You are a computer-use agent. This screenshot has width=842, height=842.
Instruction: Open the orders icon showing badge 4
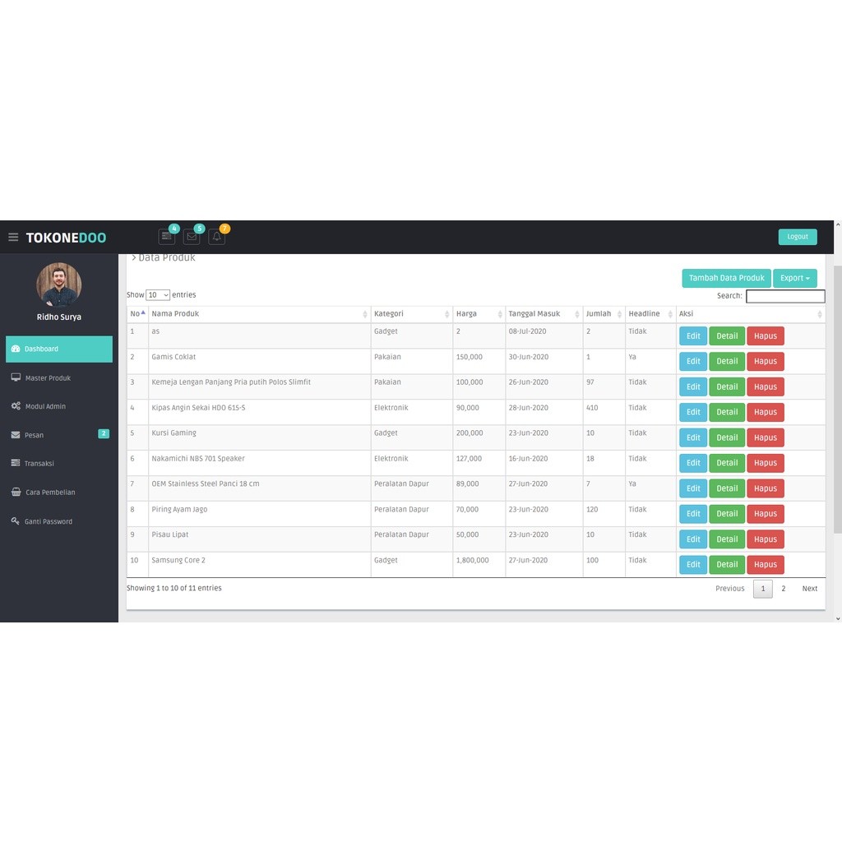point(167,237)
